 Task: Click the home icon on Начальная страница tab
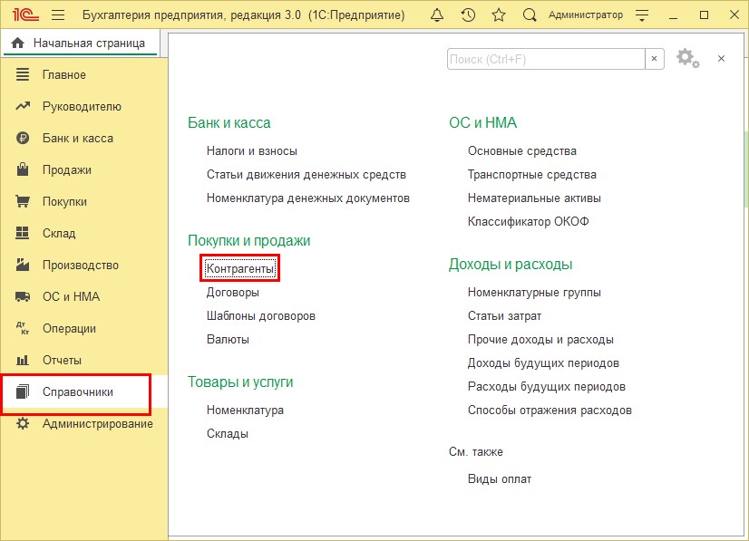point(17,43)
